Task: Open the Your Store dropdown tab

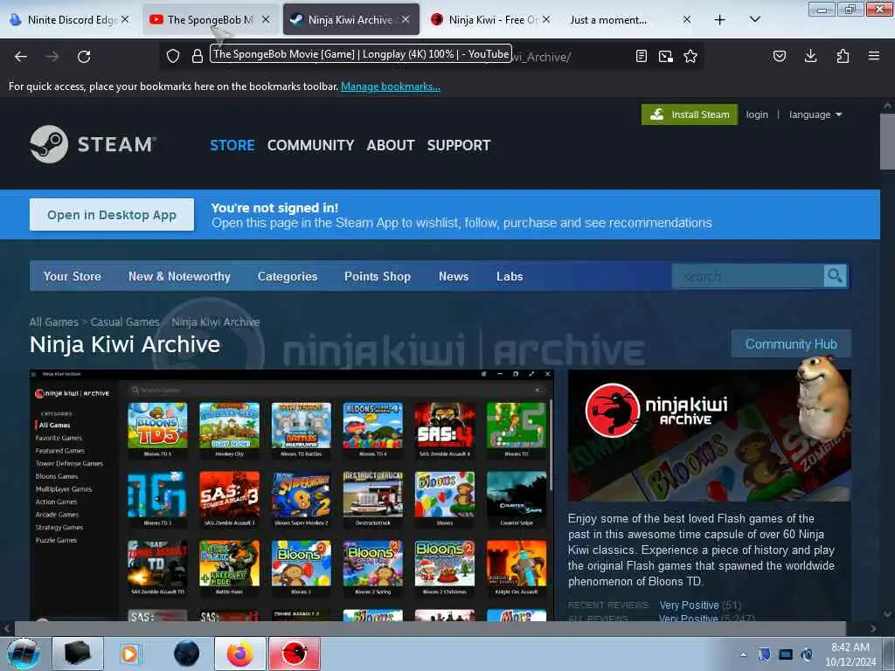Action: 72,276
